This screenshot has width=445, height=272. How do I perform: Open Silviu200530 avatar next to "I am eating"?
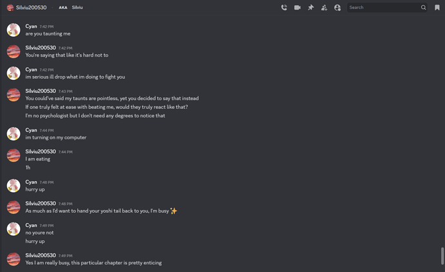(14, 155)
